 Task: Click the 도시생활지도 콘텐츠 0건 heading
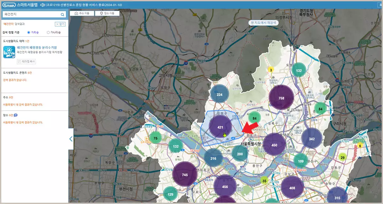click(18, 73)
